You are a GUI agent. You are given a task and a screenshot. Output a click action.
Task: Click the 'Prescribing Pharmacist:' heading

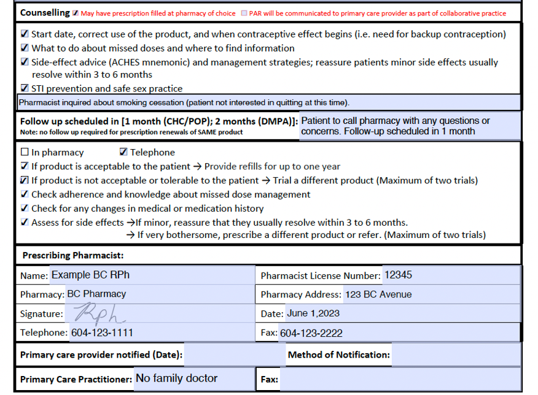(x=73, y=255)
